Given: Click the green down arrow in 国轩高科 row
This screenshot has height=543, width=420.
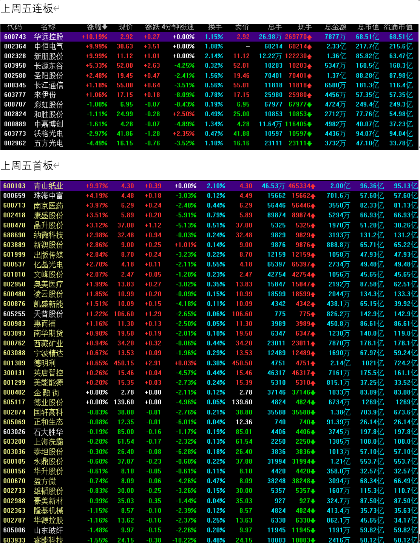Looking at the screenshot, I should 313,412.
